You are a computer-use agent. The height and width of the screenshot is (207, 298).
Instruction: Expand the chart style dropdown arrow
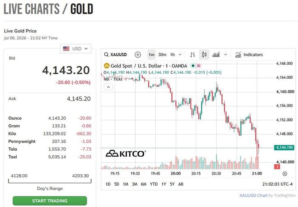[225, 55]
